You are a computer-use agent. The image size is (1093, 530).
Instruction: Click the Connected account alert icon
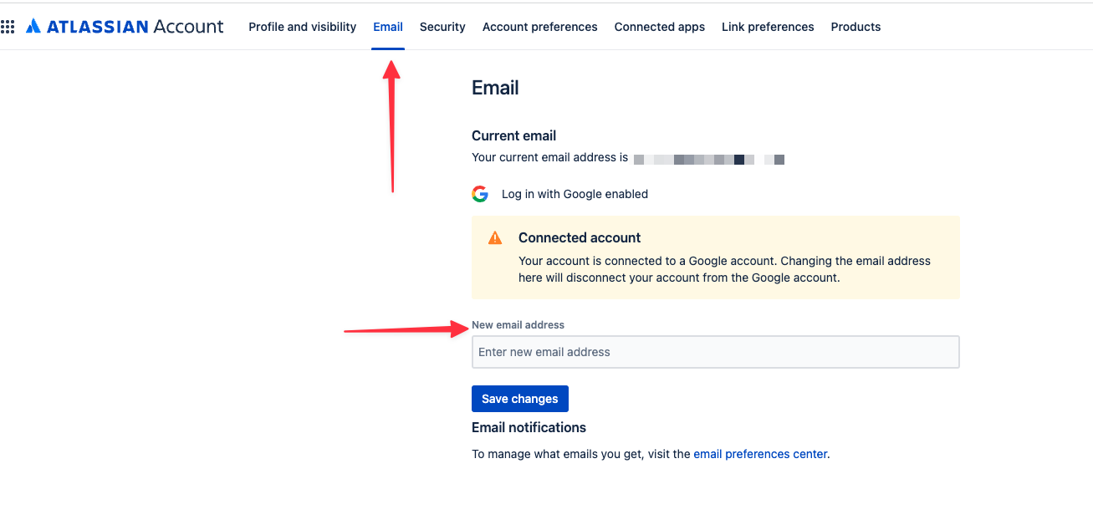pos(494,237)
